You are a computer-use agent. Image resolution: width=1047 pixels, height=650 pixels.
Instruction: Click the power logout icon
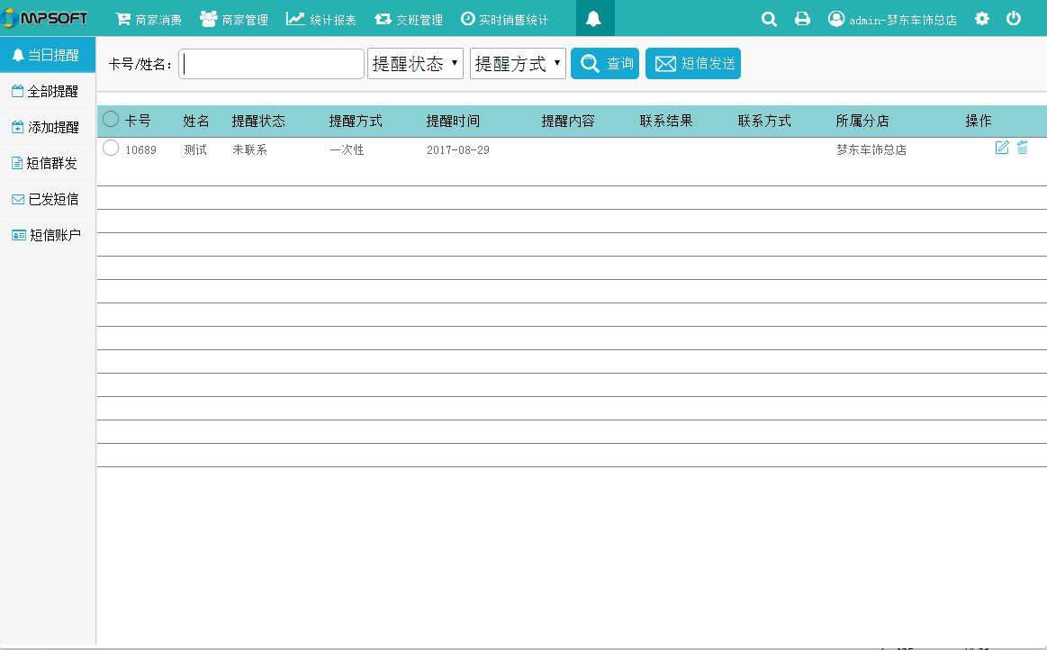1014,19
